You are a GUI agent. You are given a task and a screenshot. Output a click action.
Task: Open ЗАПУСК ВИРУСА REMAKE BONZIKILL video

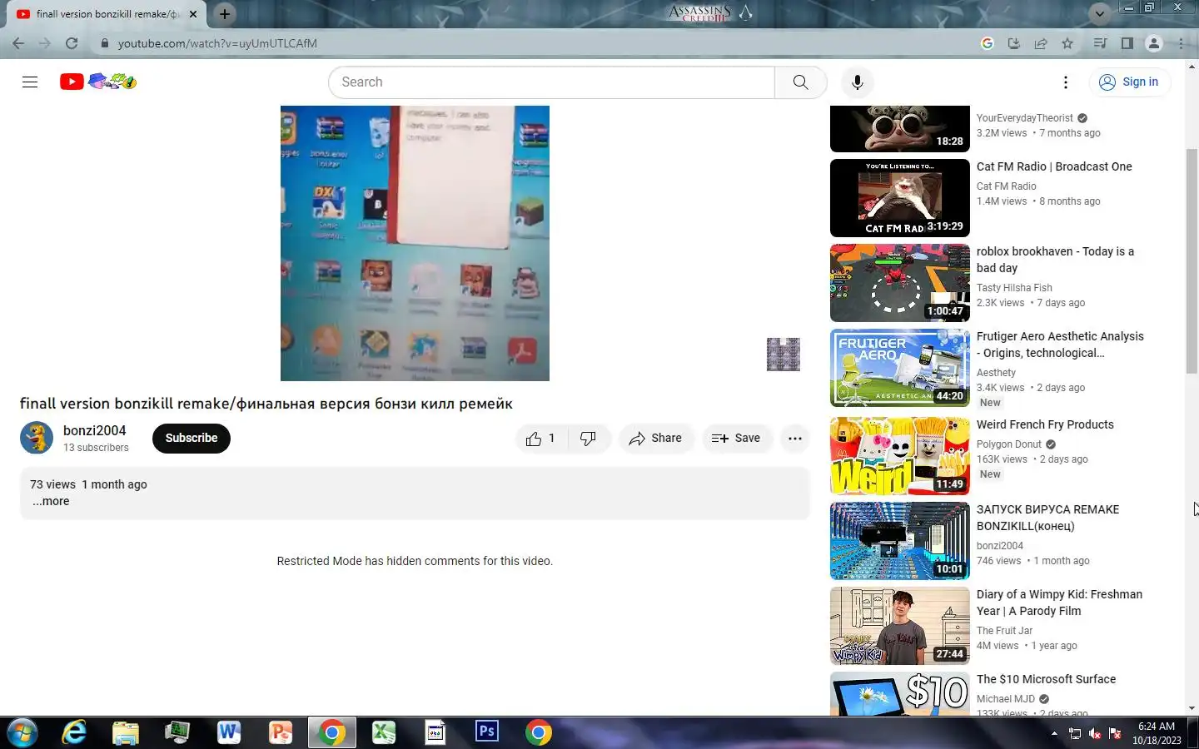click(1047, 518)
